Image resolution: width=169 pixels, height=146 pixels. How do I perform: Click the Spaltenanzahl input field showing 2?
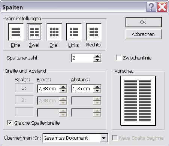(82, 58)
